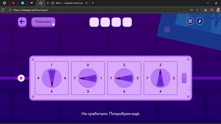Flip the lever switch on panel's right
The width and height of the screenshot is (221, 124).
[184, 78]
